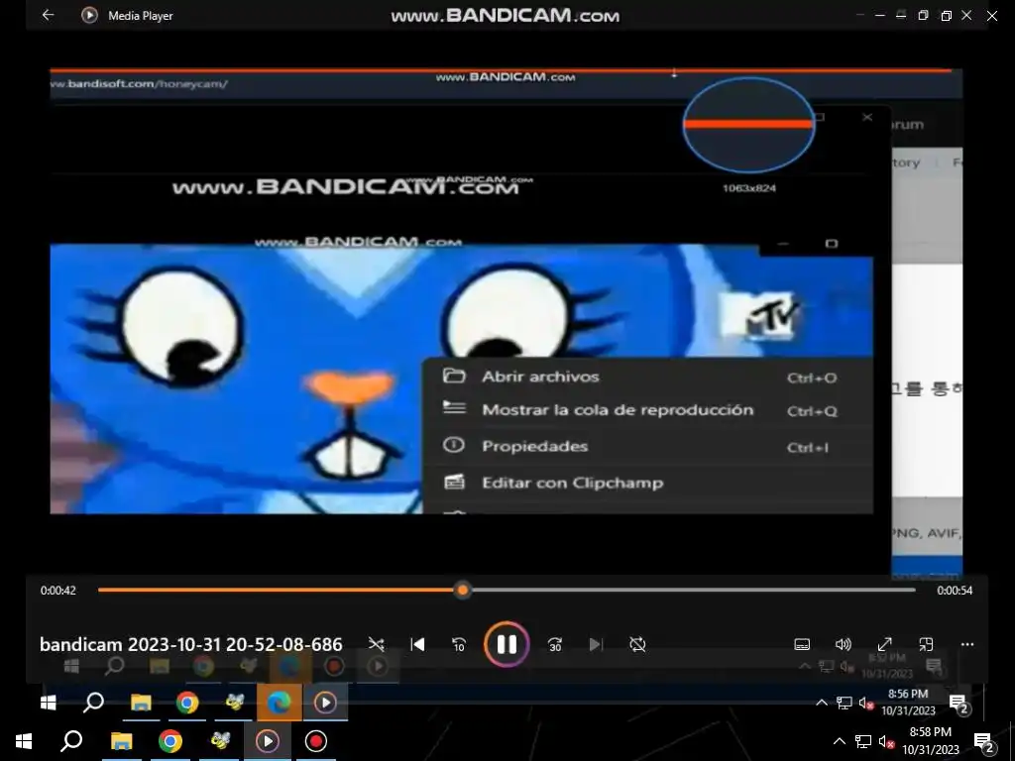Skip to the previous track
This screenshot has width=1015, height=761.
click(417, 644)
